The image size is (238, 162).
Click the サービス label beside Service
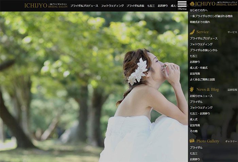coord(232,32)
